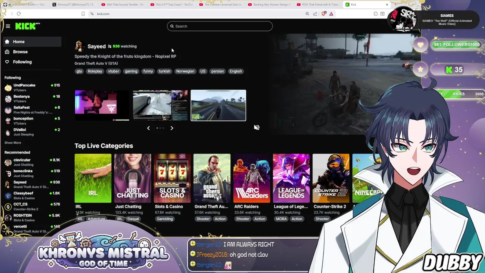Click the zoom magnifier icon in address bar
The height and width of the screenshot is (273, 485).
pyautogui.click(x=307, y=14)
